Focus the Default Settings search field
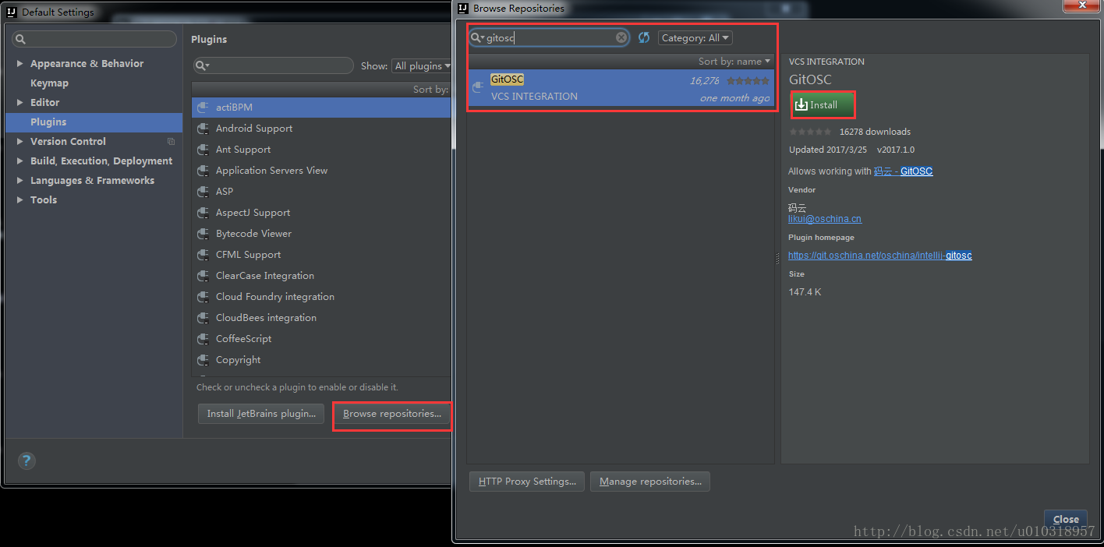 (x=94, y=39)
